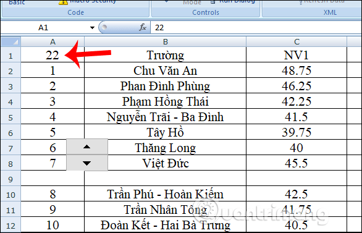Select row 1 header

[x=11, y=55]
